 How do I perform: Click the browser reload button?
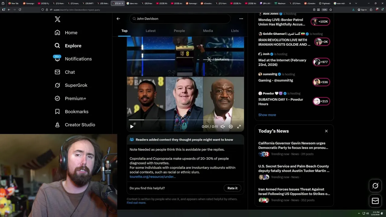[20, 10]
